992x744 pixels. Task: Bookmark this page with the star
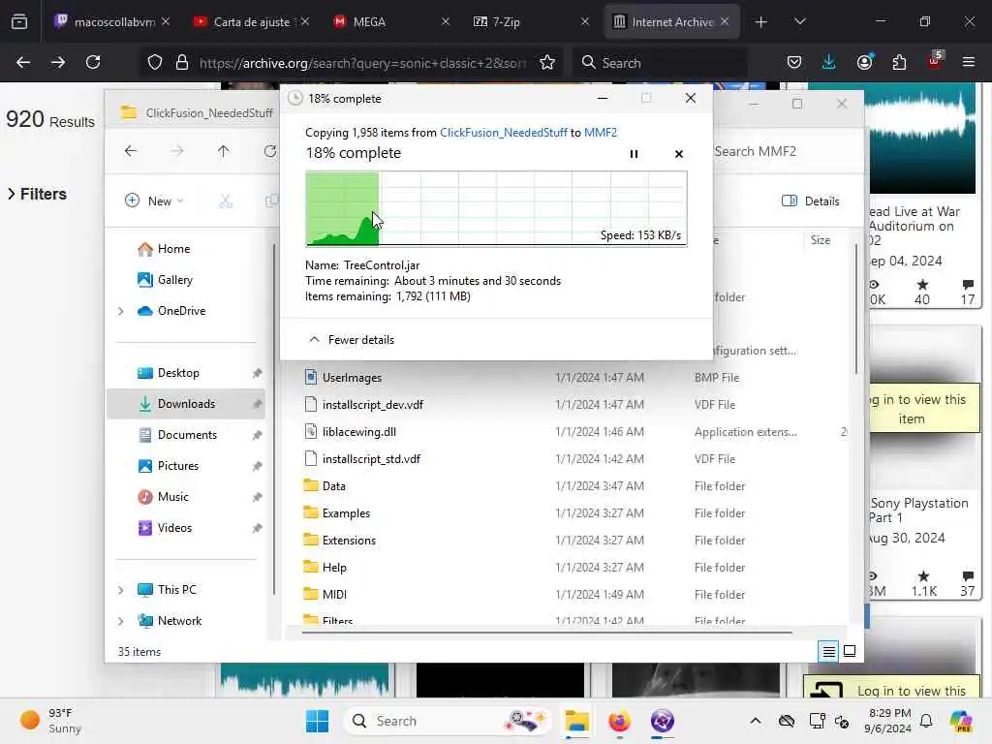(547, 62)
